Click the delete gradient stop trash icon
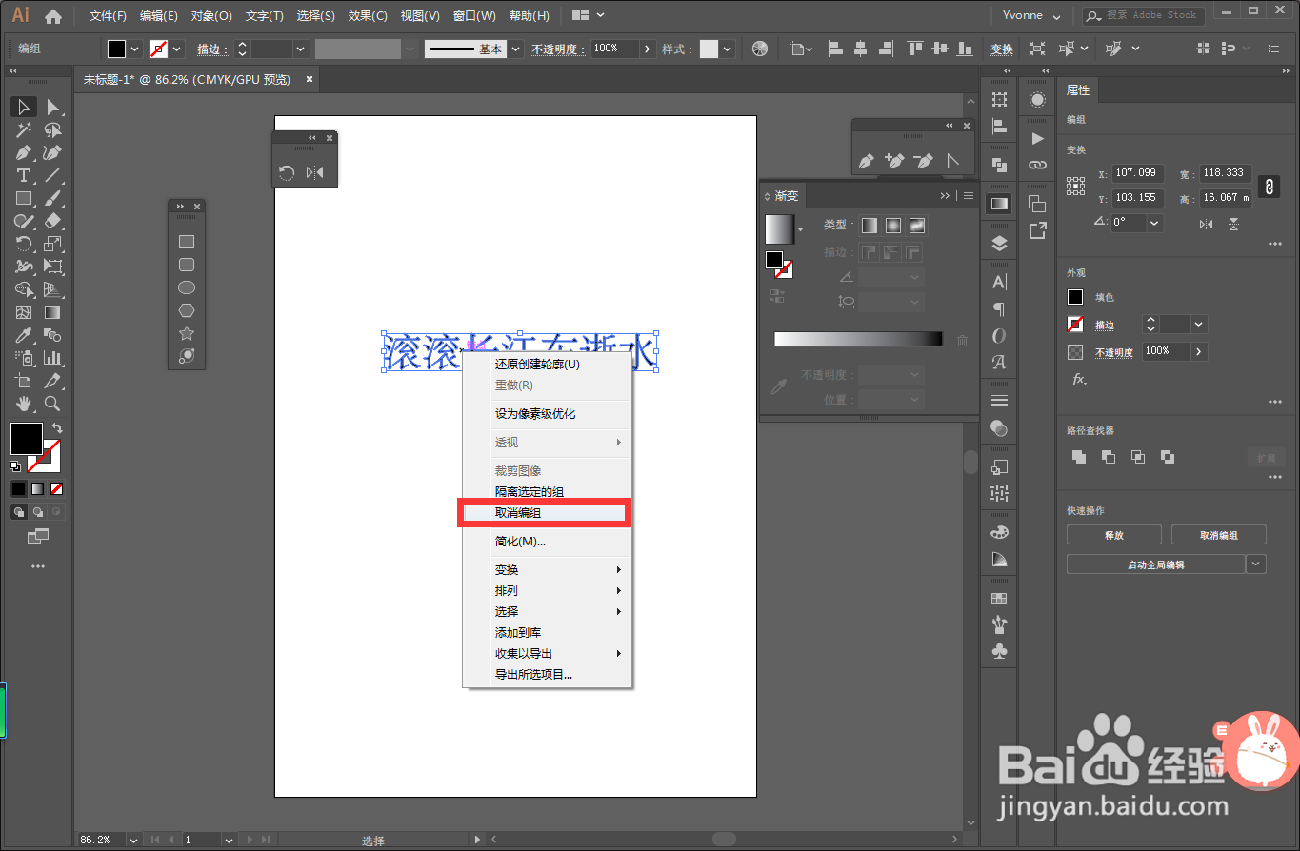 pyautogui.click(x=962, y=339)
